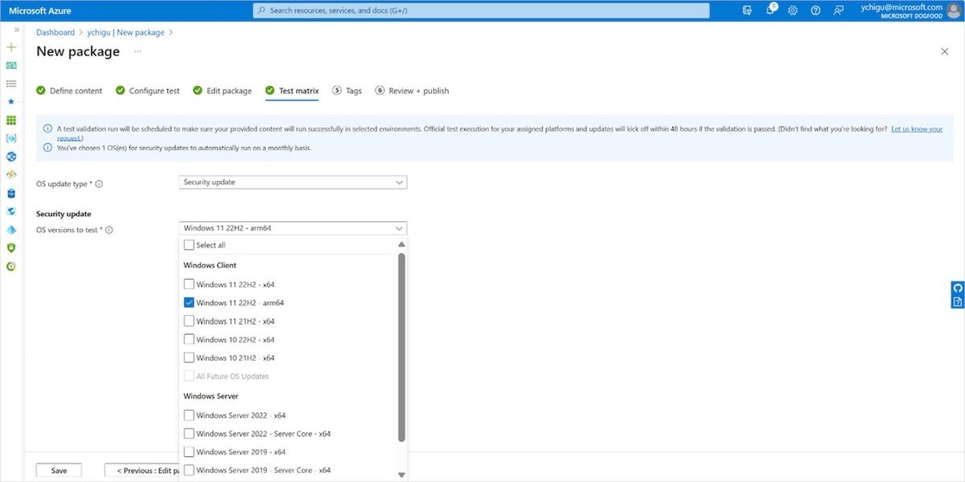
Task: Click the OS list vertical scrollbar thumb
Action: pyautogui.click(x=402, y=347)
